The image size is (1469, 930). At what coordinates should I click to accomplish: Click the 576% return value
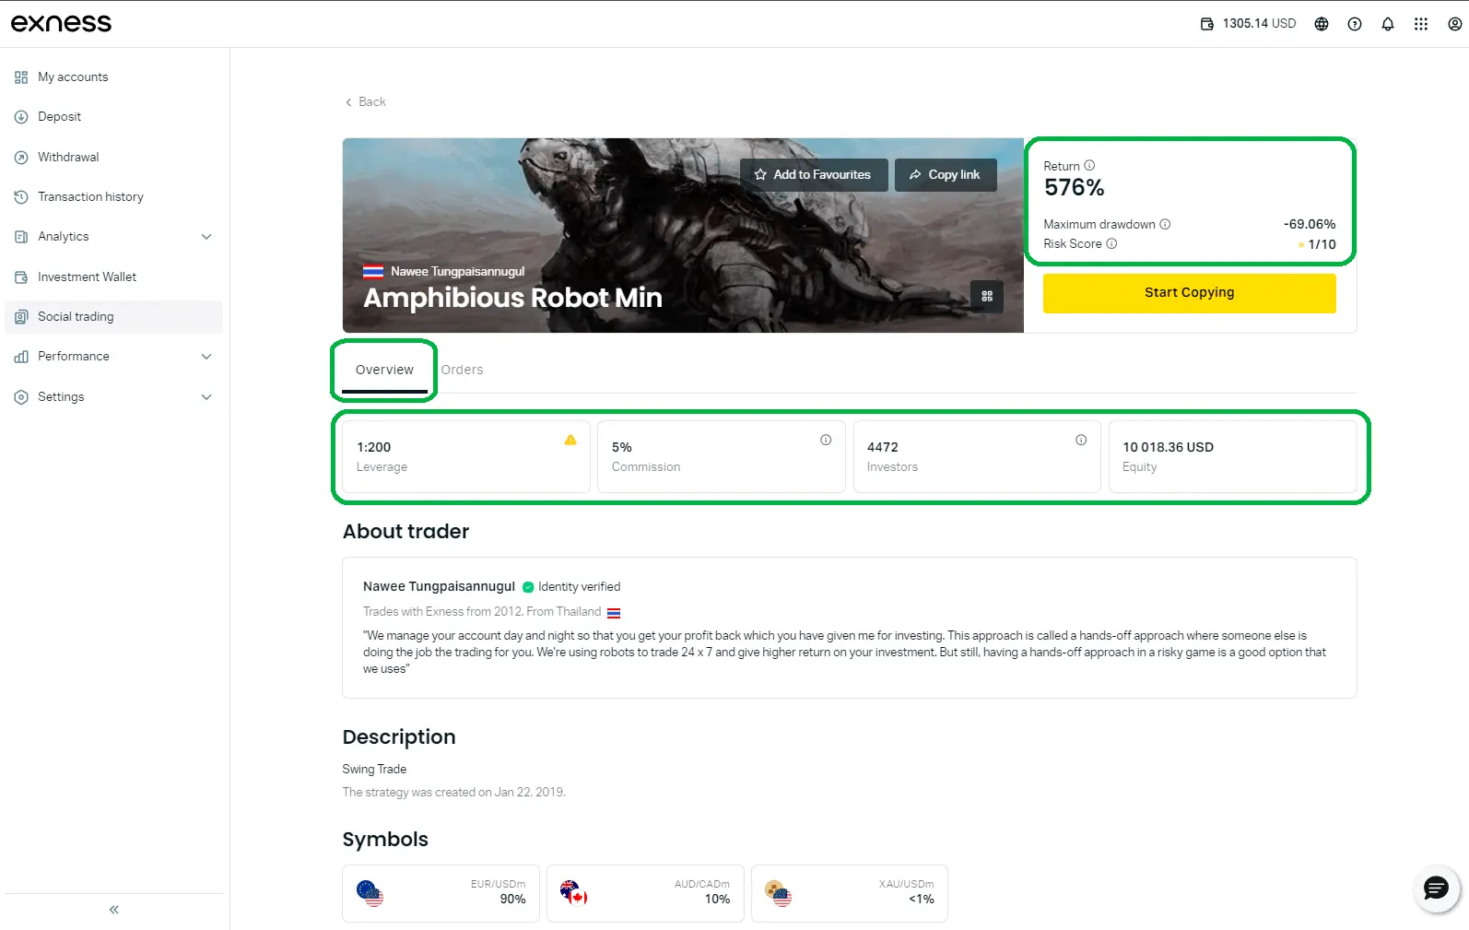click(1074, 188)
